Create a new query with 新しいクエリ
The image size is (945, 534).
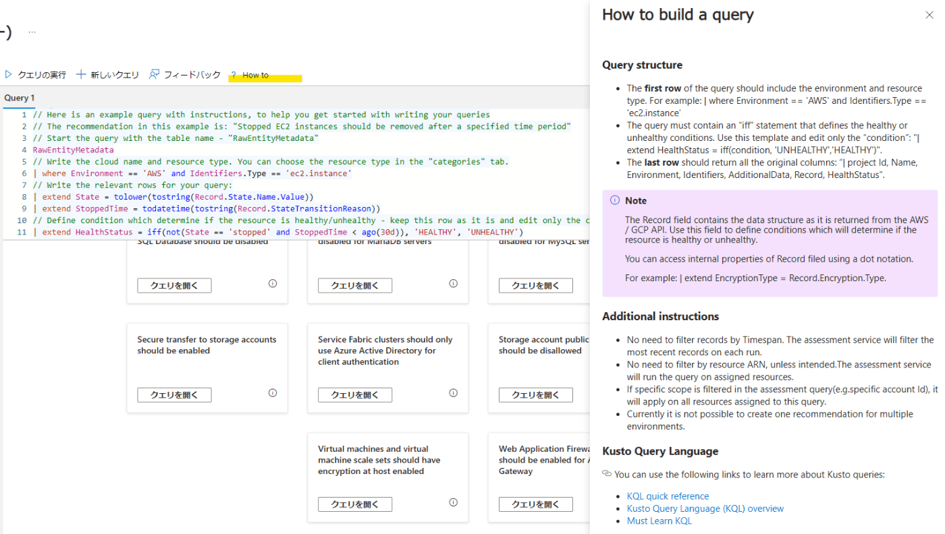coord(107,75)
